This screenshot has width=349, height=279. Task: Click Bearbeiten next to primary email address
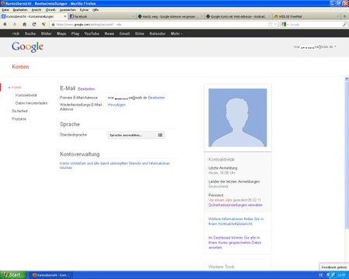(x=157, y=98)
